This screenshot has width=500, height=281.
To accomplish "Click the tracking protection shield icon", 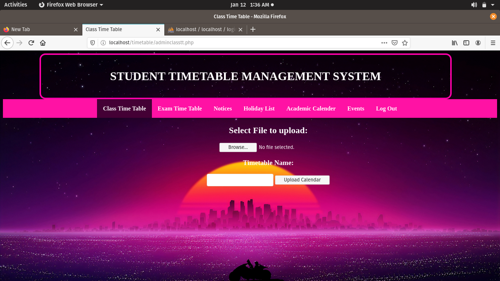I will pos(93,43).
